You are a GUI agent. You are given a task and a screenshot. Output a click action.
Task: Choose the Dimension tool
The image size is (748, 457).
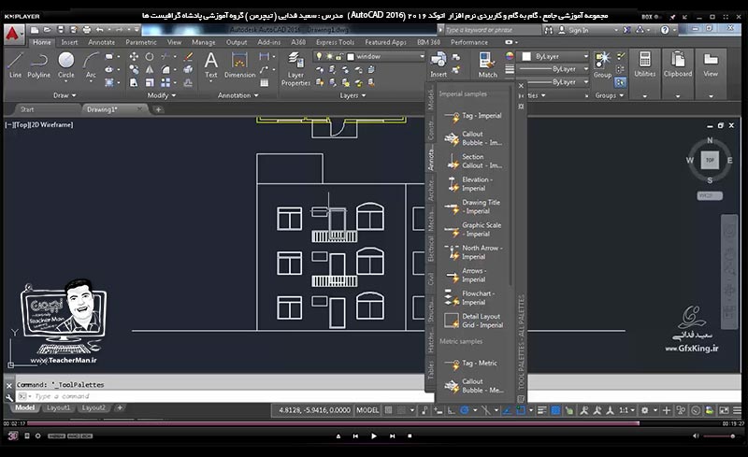coord(239,64)
